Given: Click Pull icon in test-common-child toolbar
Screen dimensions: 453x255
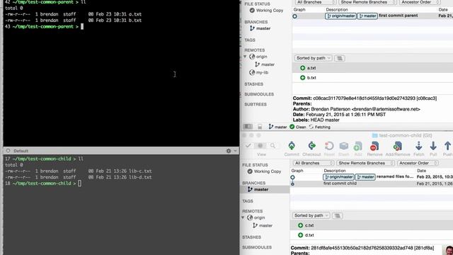Looking at the screenshot, I should coord(433,146).
